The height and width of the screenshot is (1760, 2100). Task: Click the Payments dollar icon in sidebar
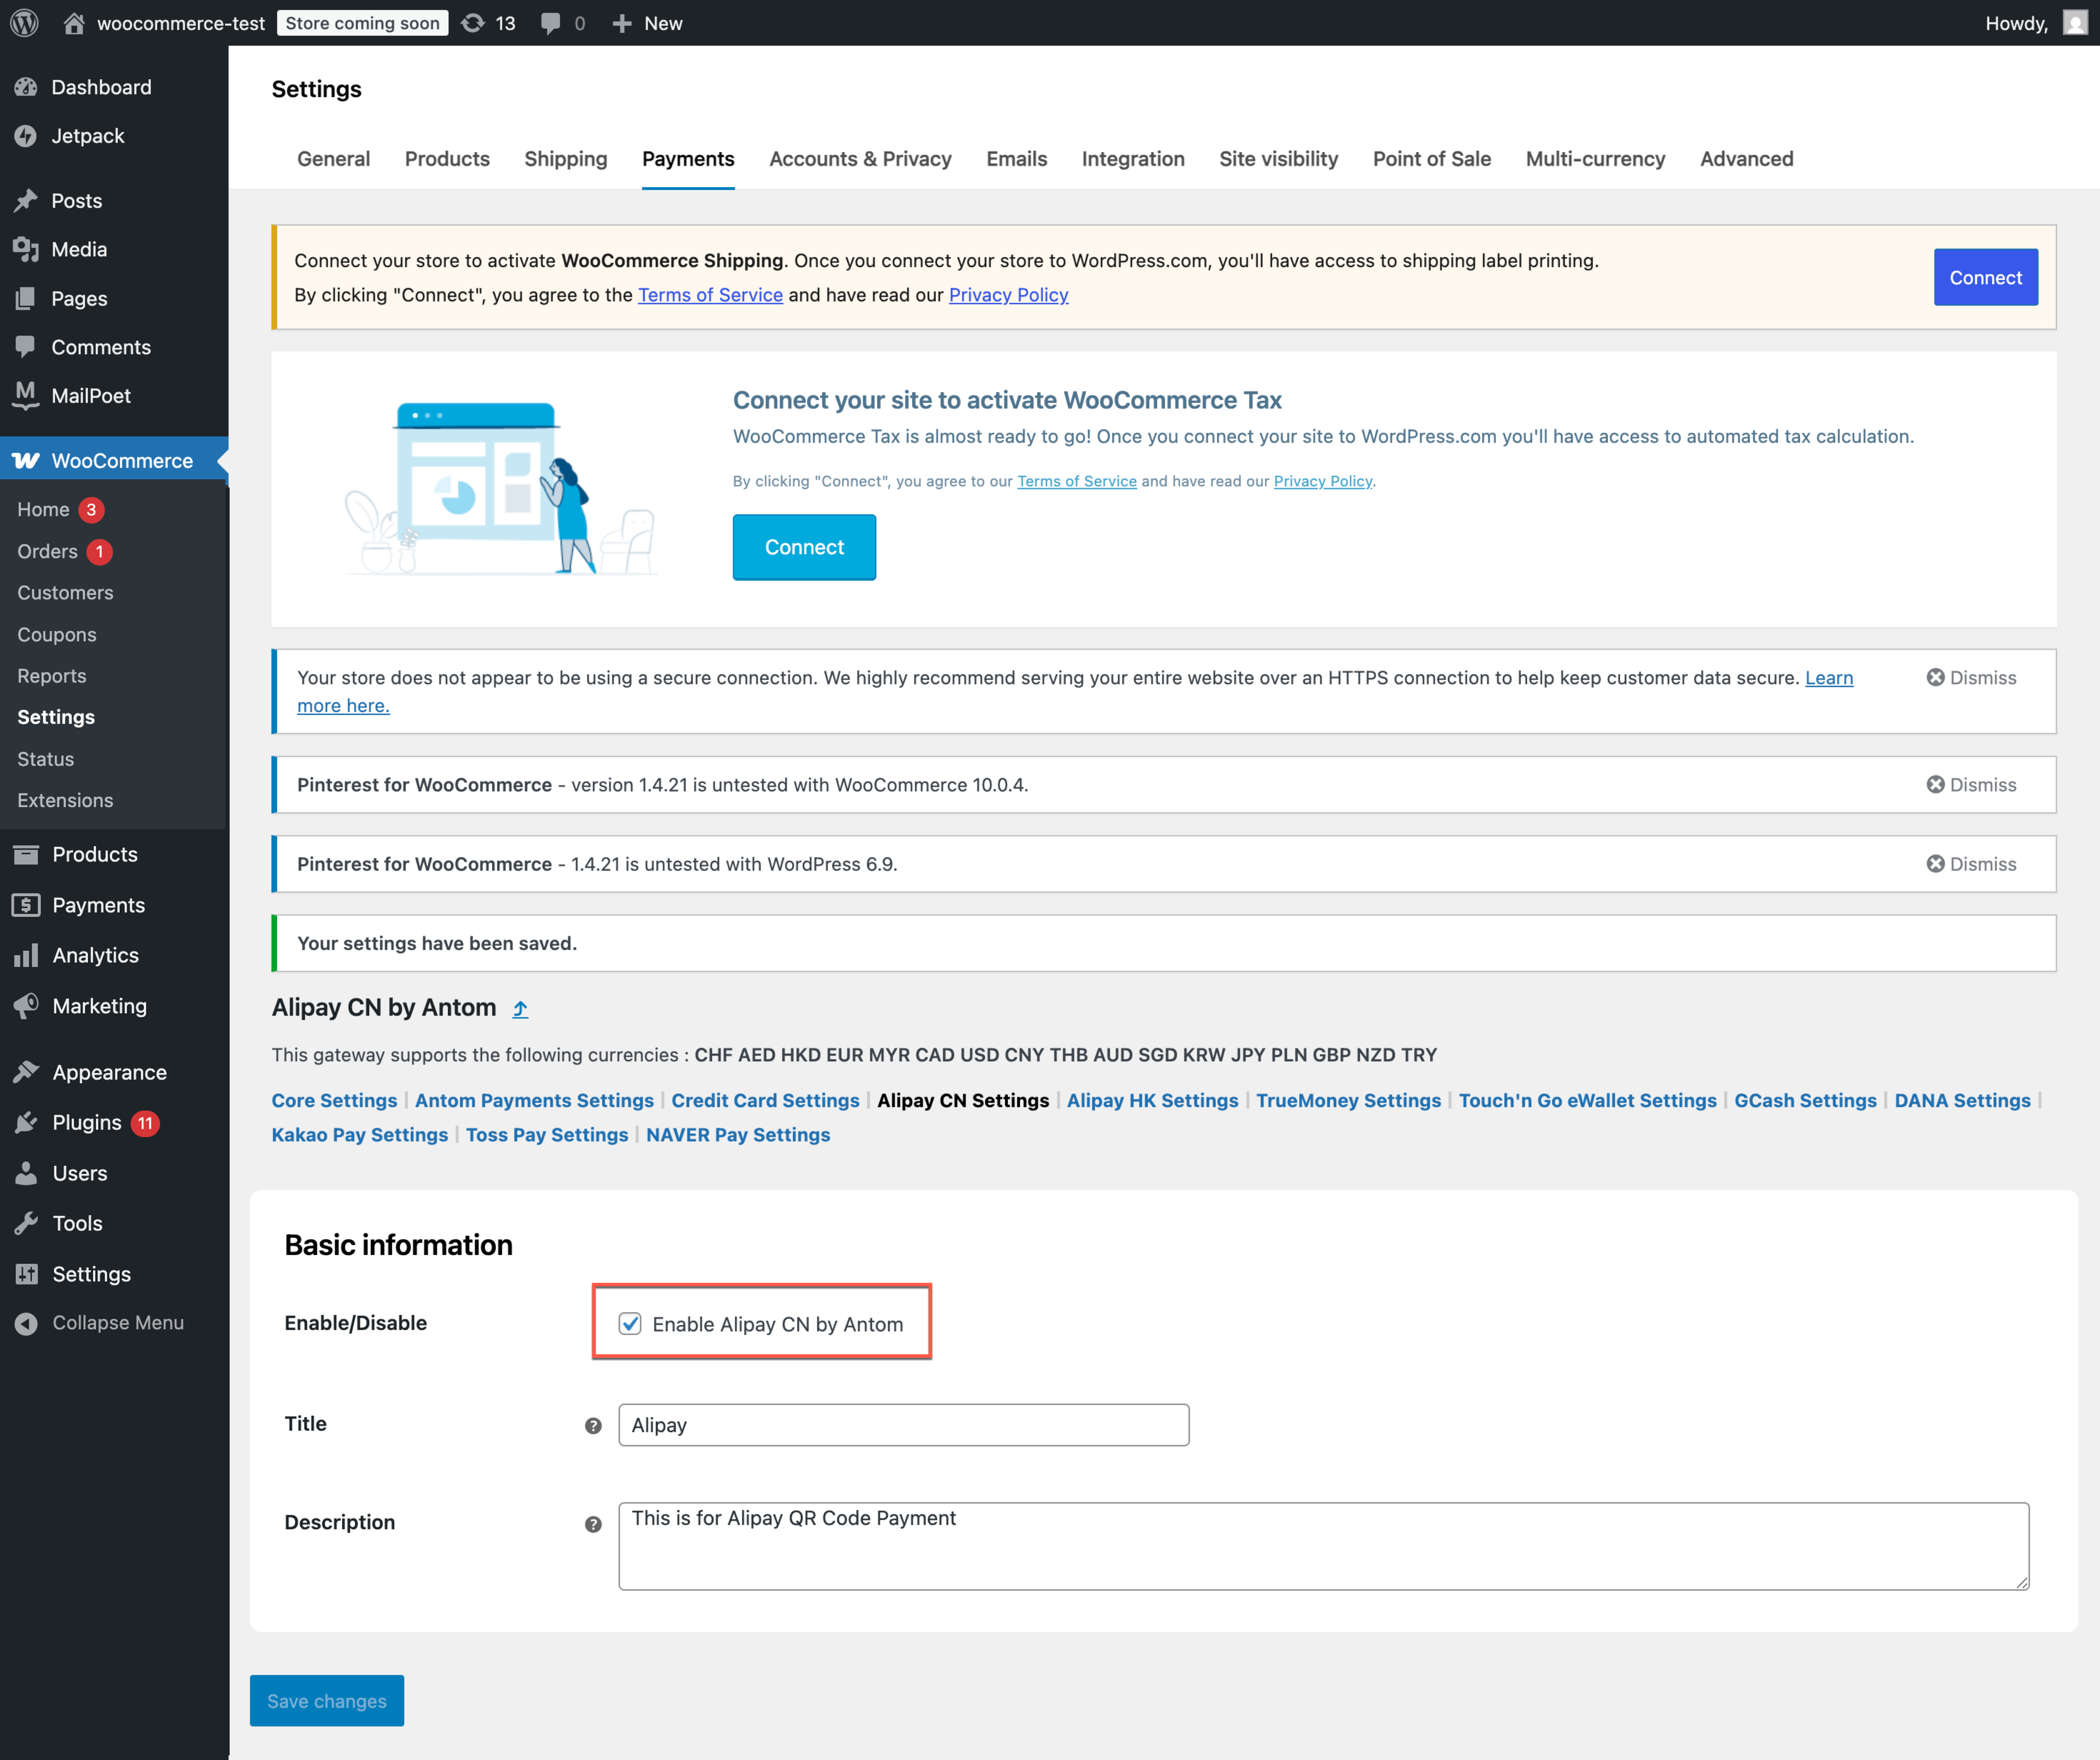[26, 905]
